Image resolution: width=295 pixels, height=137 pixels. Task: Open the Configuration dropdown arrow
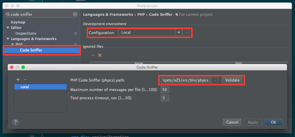179,32
